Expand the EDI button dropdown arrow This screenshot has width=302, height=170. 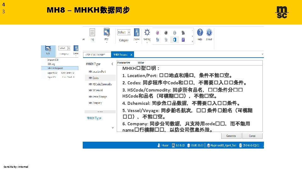pyautogui.click(x=107, y=42)
